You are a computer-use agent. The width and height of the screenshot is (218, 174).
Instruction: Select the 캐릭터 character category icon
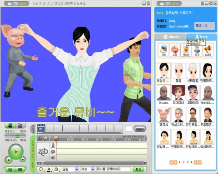[x=186, y=51]
